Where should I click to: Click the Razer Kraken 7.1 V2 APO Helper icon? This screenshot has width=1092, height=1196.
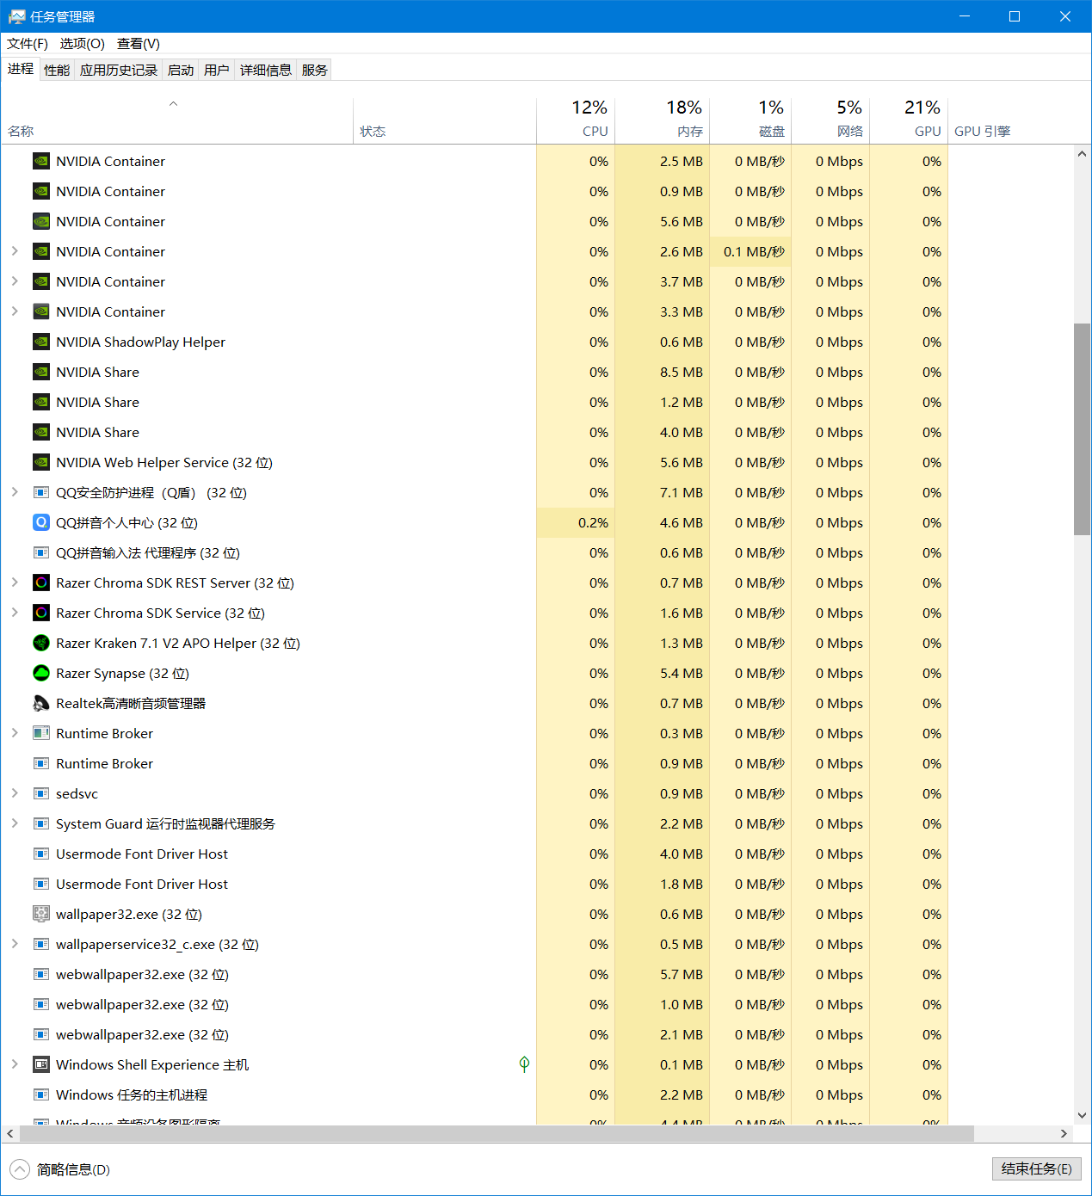click(41, 643)
